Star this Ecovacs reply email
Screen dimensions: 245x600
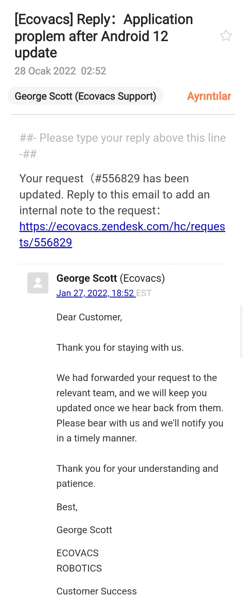(226, 36)
